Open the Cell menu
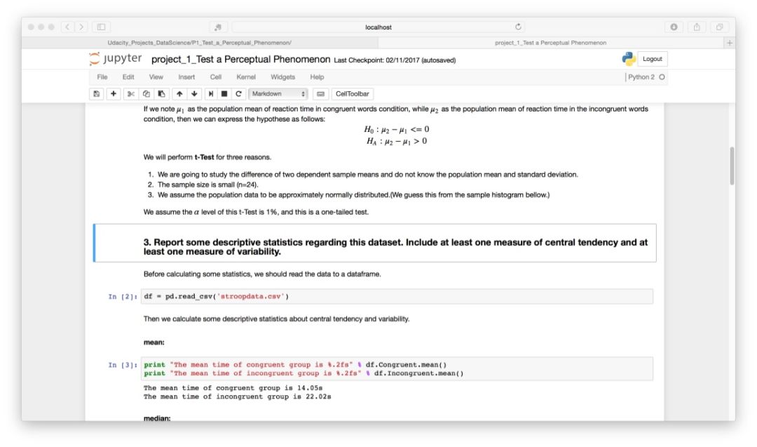Screen dimensions: 757x447 216,76
